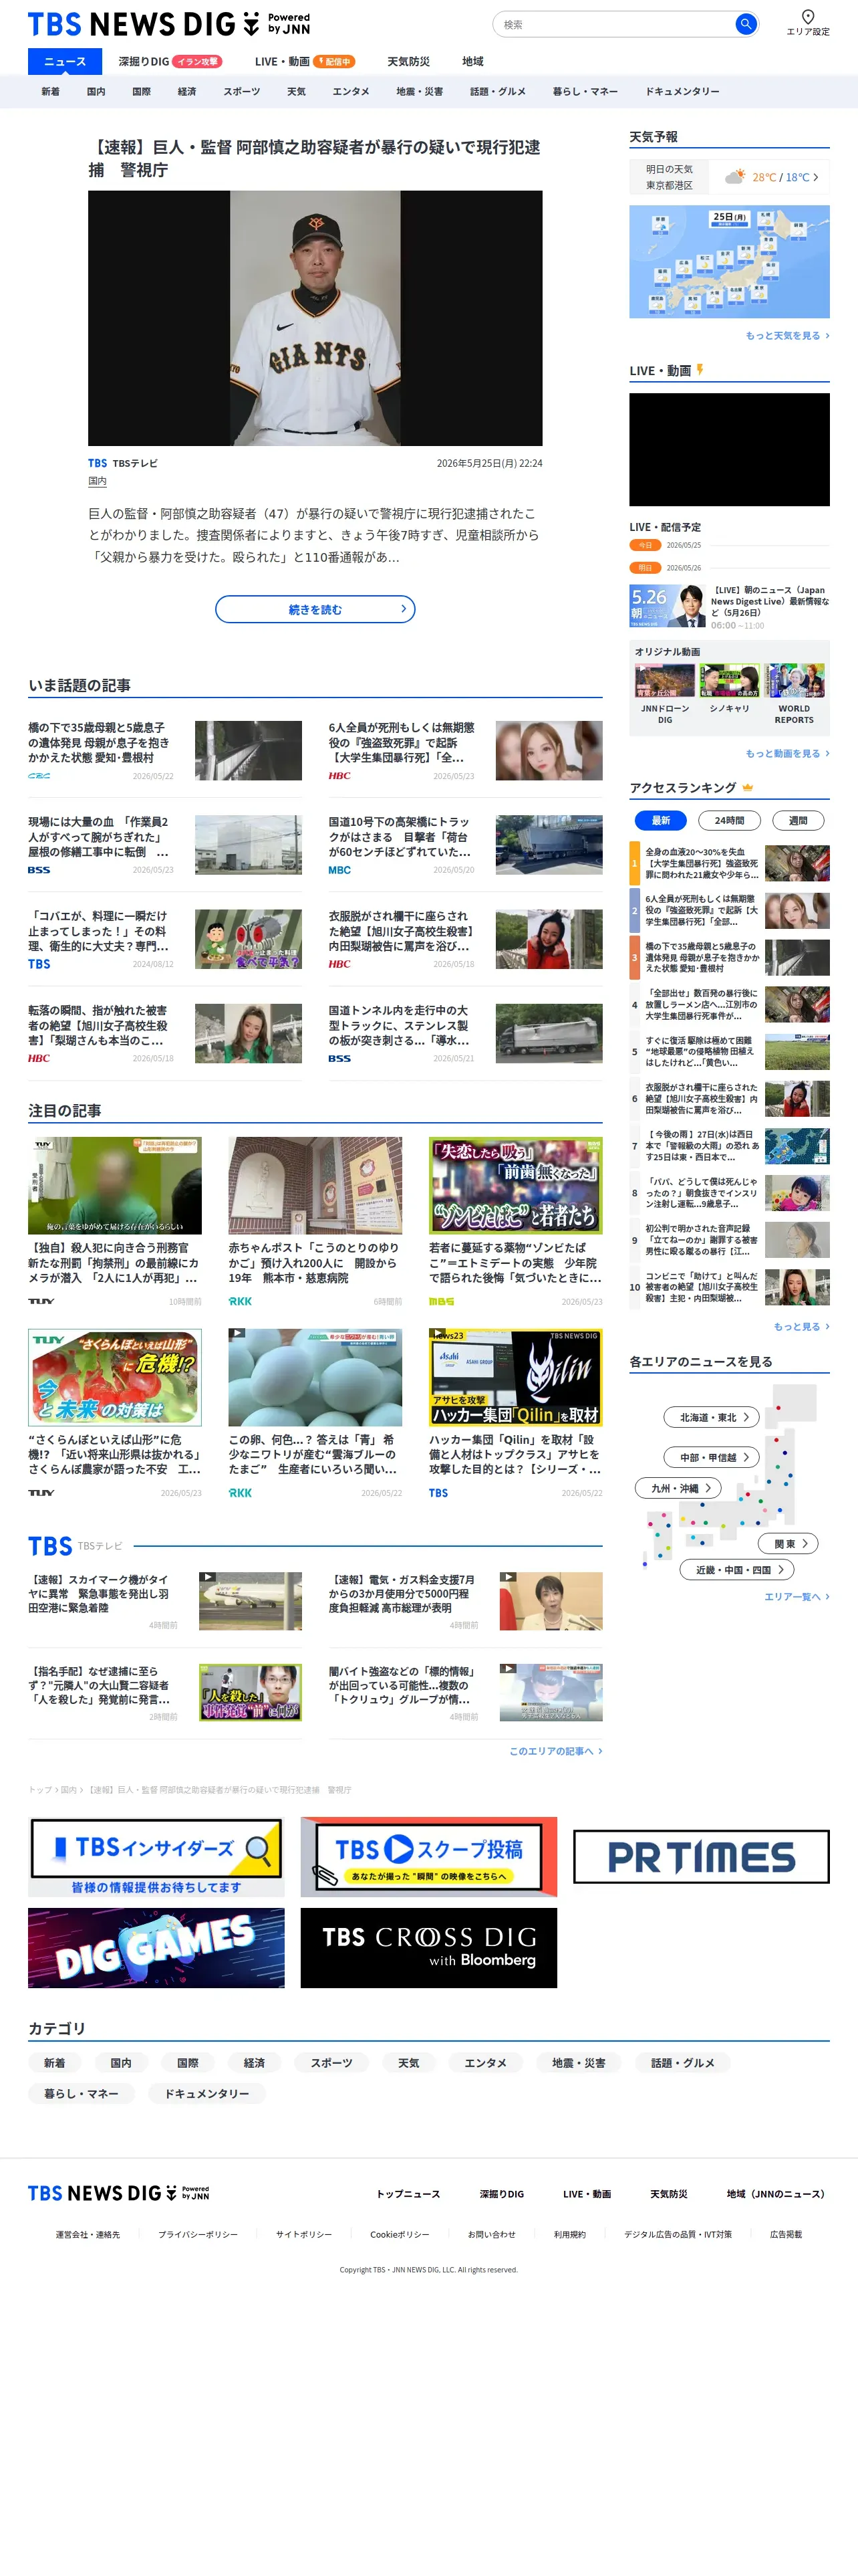Open the 赤ちゃんポスト article thumbnail
Image resolution: width=858 pixels, height=2576 pixels.
point(315,1185)
